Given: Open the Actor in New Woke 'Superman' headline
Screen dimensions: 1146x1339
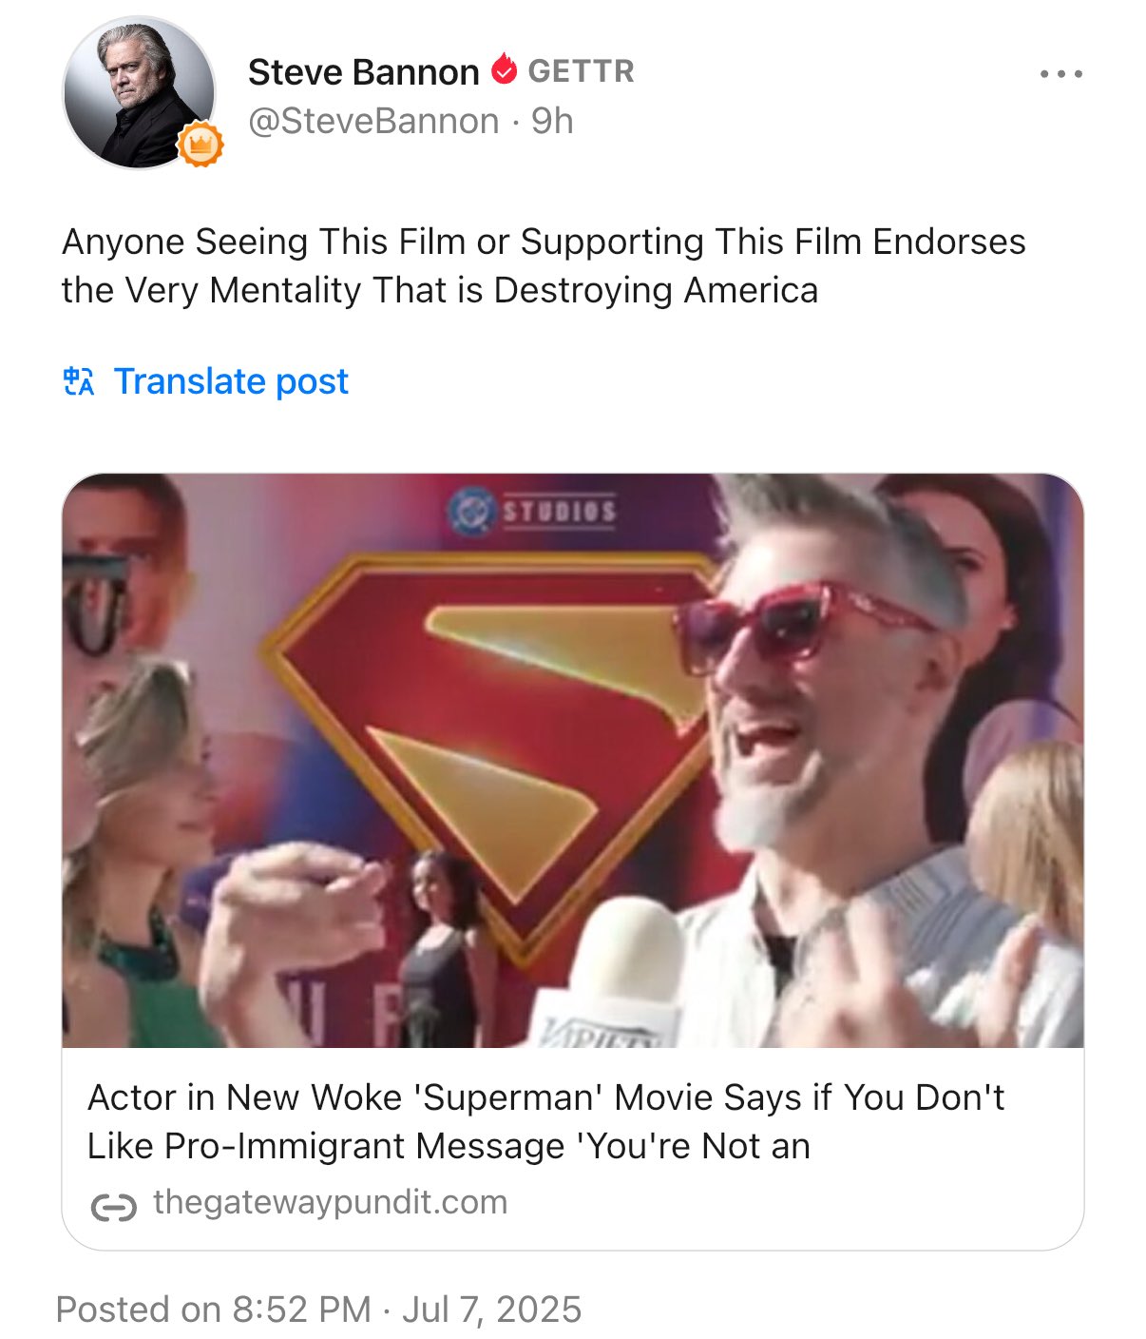Looking at the screenshot, I should point(546,1121).
